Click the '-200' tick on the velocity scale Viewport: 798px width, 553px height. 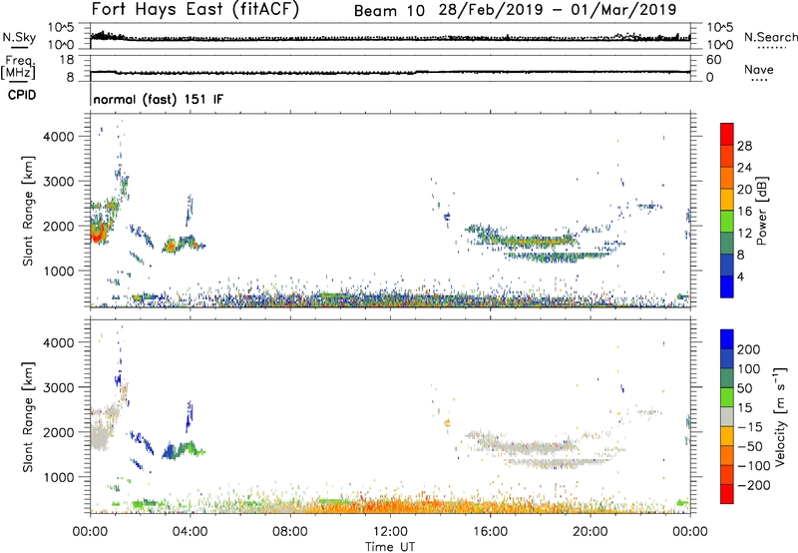[753, 485]
